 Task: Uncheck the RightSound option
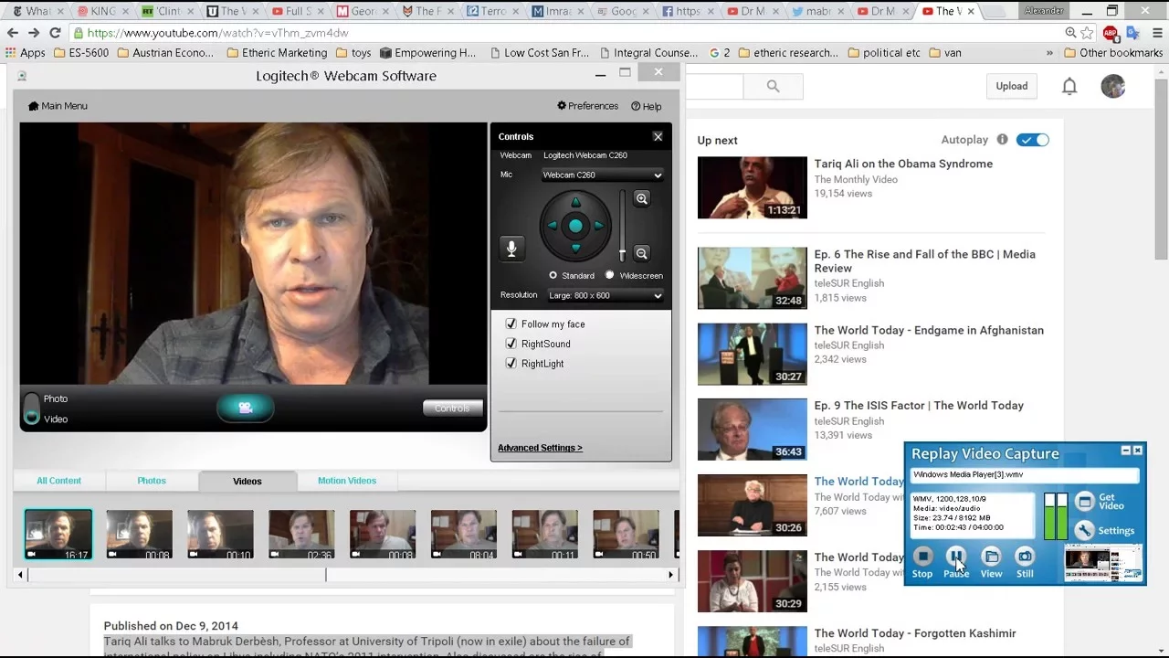tap(511, 344)
